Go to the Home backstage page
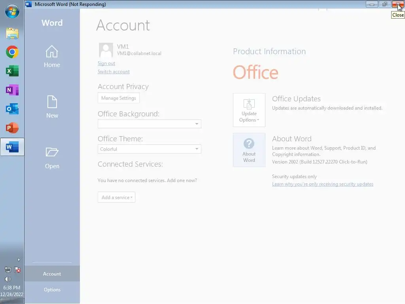Image resolution: width=405 pixels, height=304 pixels. click(52, 57)
